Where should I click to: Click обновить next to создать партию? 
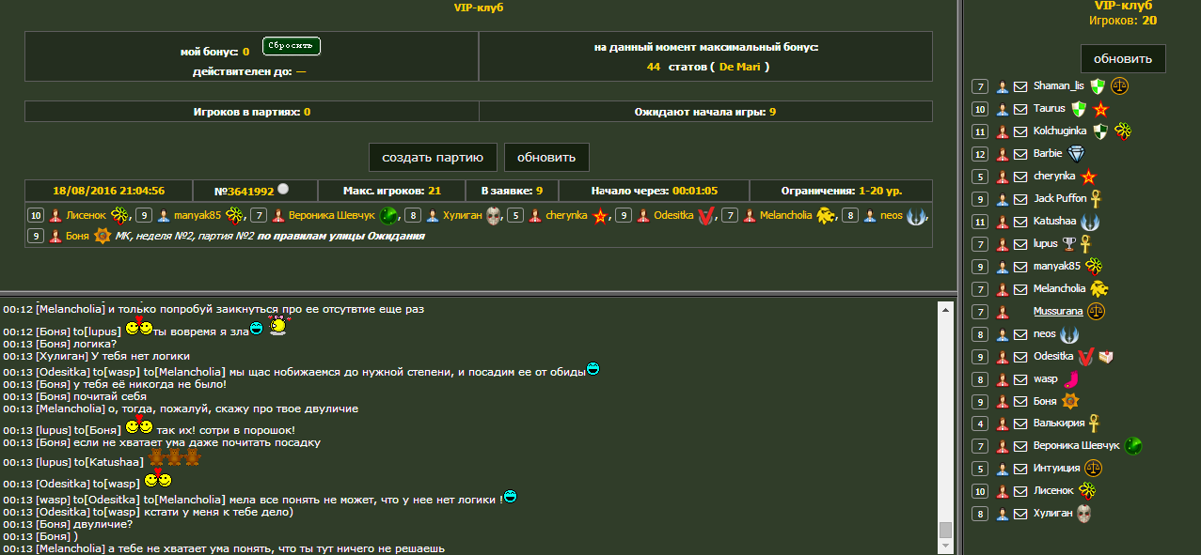(x=546, y=157)
